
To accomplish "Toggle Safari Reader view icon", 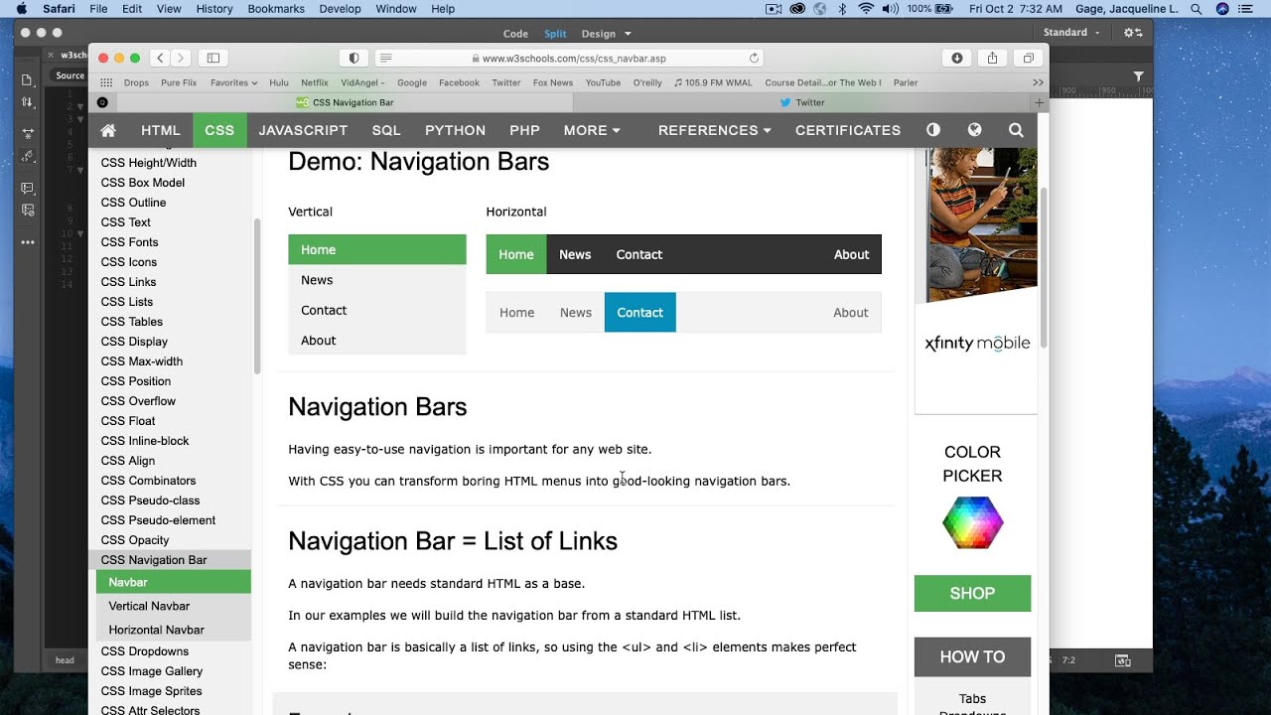I will pyautogui.click(x=386, y=58).
